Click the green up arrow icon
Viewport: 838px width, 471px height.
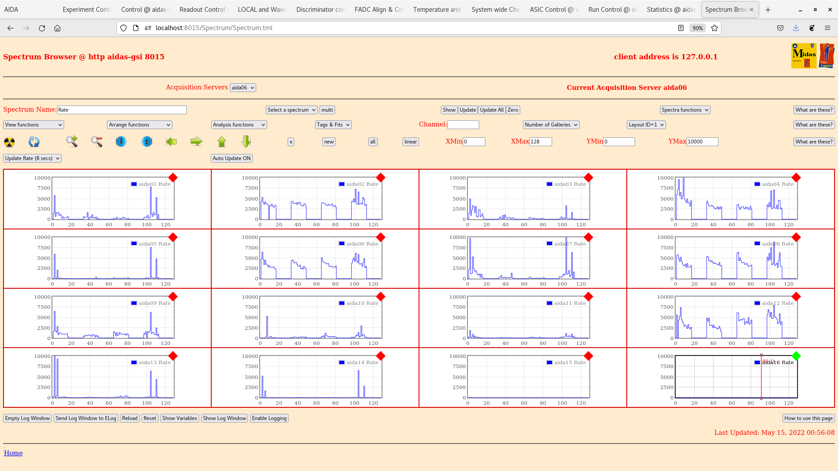pos(222,141)
